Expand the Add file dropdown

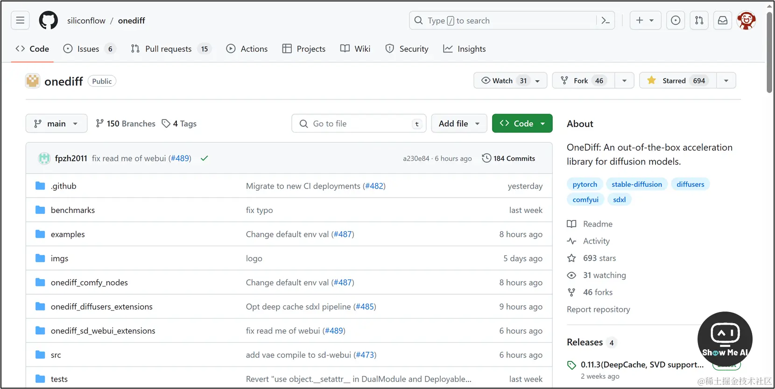tap(459, 123)
